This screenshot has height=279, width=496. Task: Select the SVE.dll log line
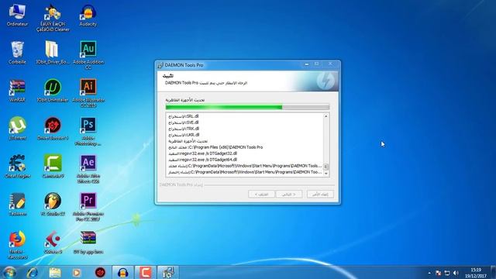tap(184, 122)
